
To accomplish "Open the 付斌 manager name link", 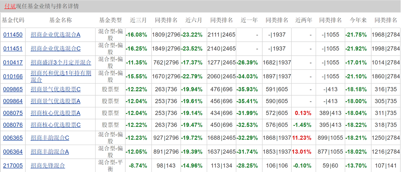I will 10,6.
